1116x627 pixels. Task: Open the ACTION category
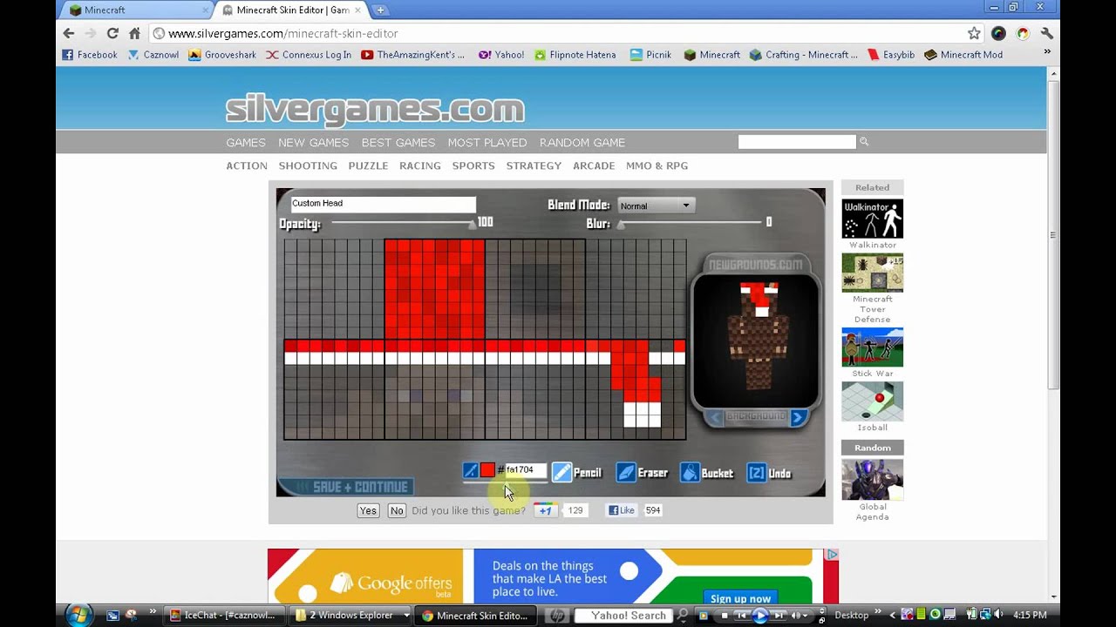[247, 165]
